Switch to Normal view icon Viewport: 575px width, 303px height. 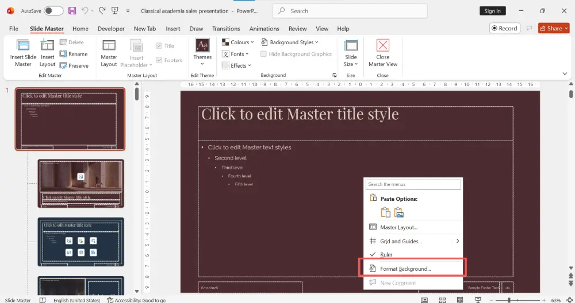[424, 300]
